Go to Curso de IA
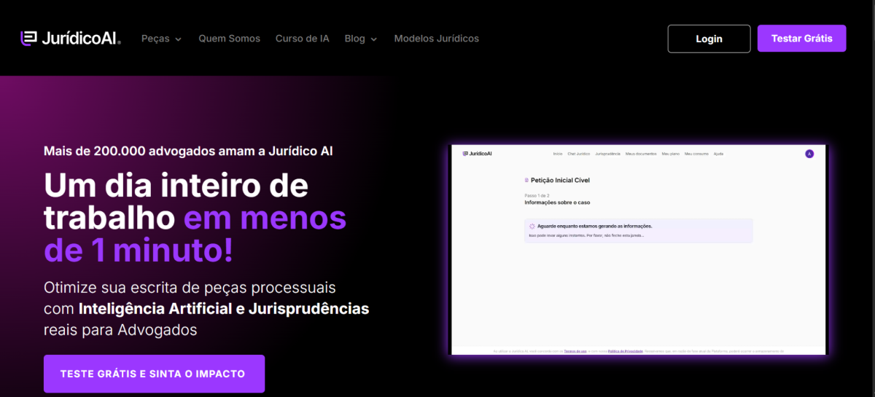 (x=302, y=39)
